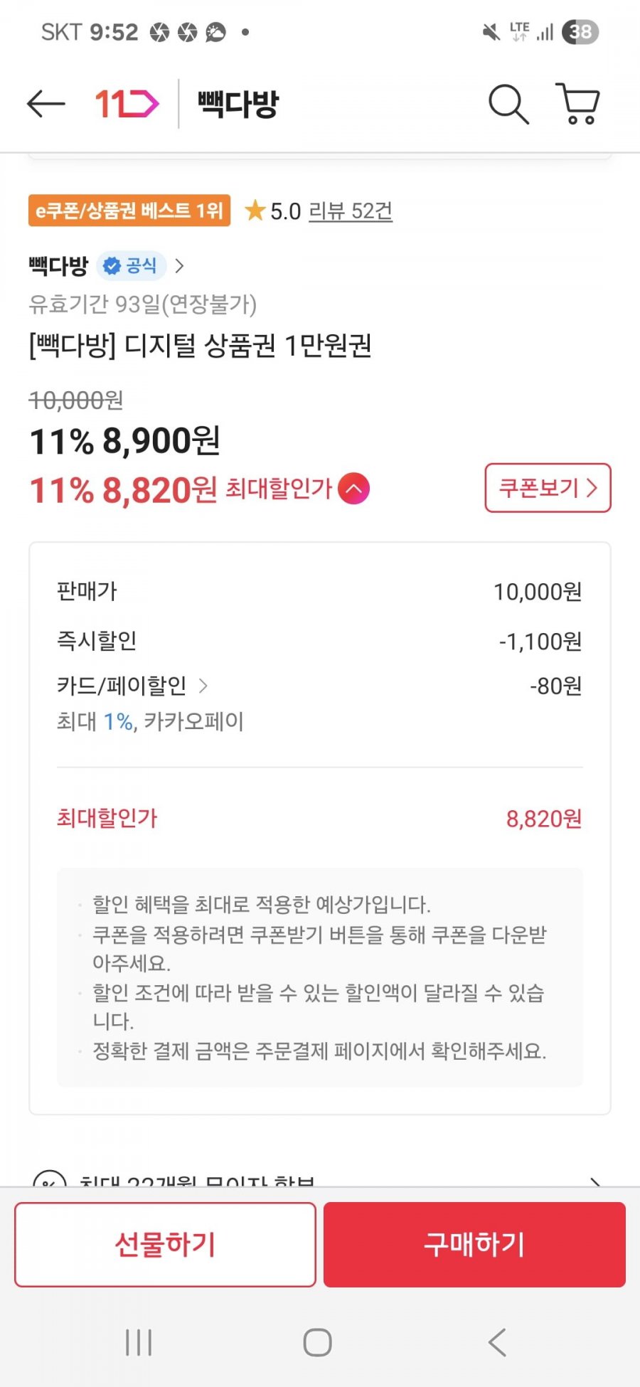Open the 11st logo home
This screenshot has height=1387, width=640.
click(127, 104)
